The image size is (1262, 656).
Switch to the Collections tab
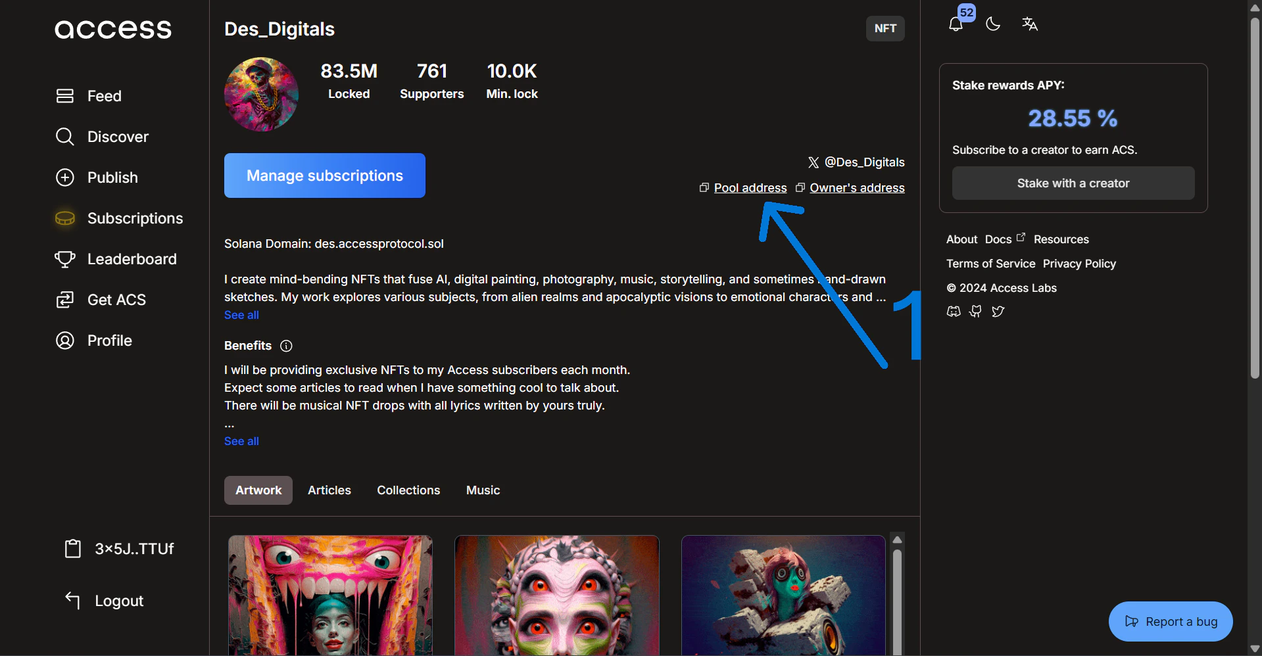[x=408, y=490]
